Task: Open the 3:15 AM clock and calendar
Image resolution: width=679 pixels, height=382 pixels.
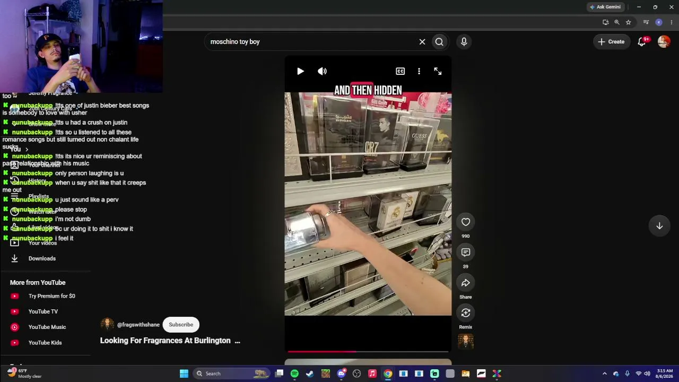Action: pyautogui.click(x=665, y=374)
